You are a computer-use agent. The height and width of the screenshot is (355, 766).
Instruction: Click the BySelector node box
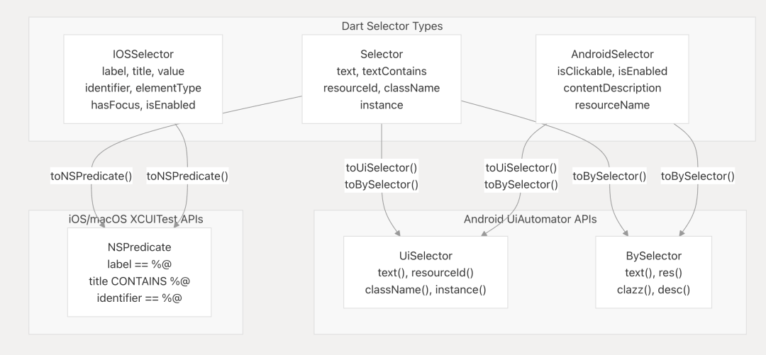[x=654, y=273]
